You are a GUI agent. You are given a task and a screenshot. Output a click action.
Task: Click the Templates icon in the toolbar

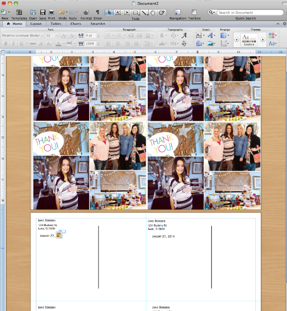pyautogui.click(x=19, y=12)
